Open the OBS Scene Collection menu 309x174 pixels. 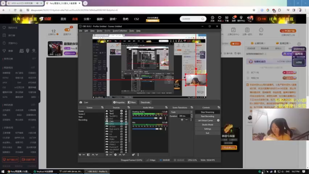120,31
